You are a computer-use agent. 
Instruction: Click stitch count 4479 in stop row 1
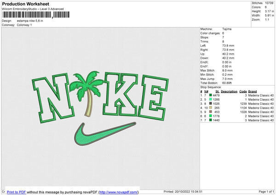(x=216, y=95)
